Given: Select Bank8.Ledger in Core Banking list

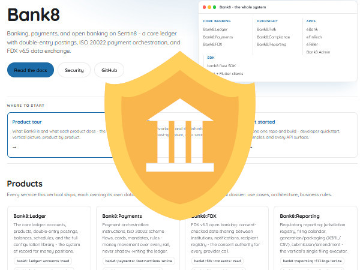Looking at the screenshot, I should pyautogui.click(x=215, y=29).
